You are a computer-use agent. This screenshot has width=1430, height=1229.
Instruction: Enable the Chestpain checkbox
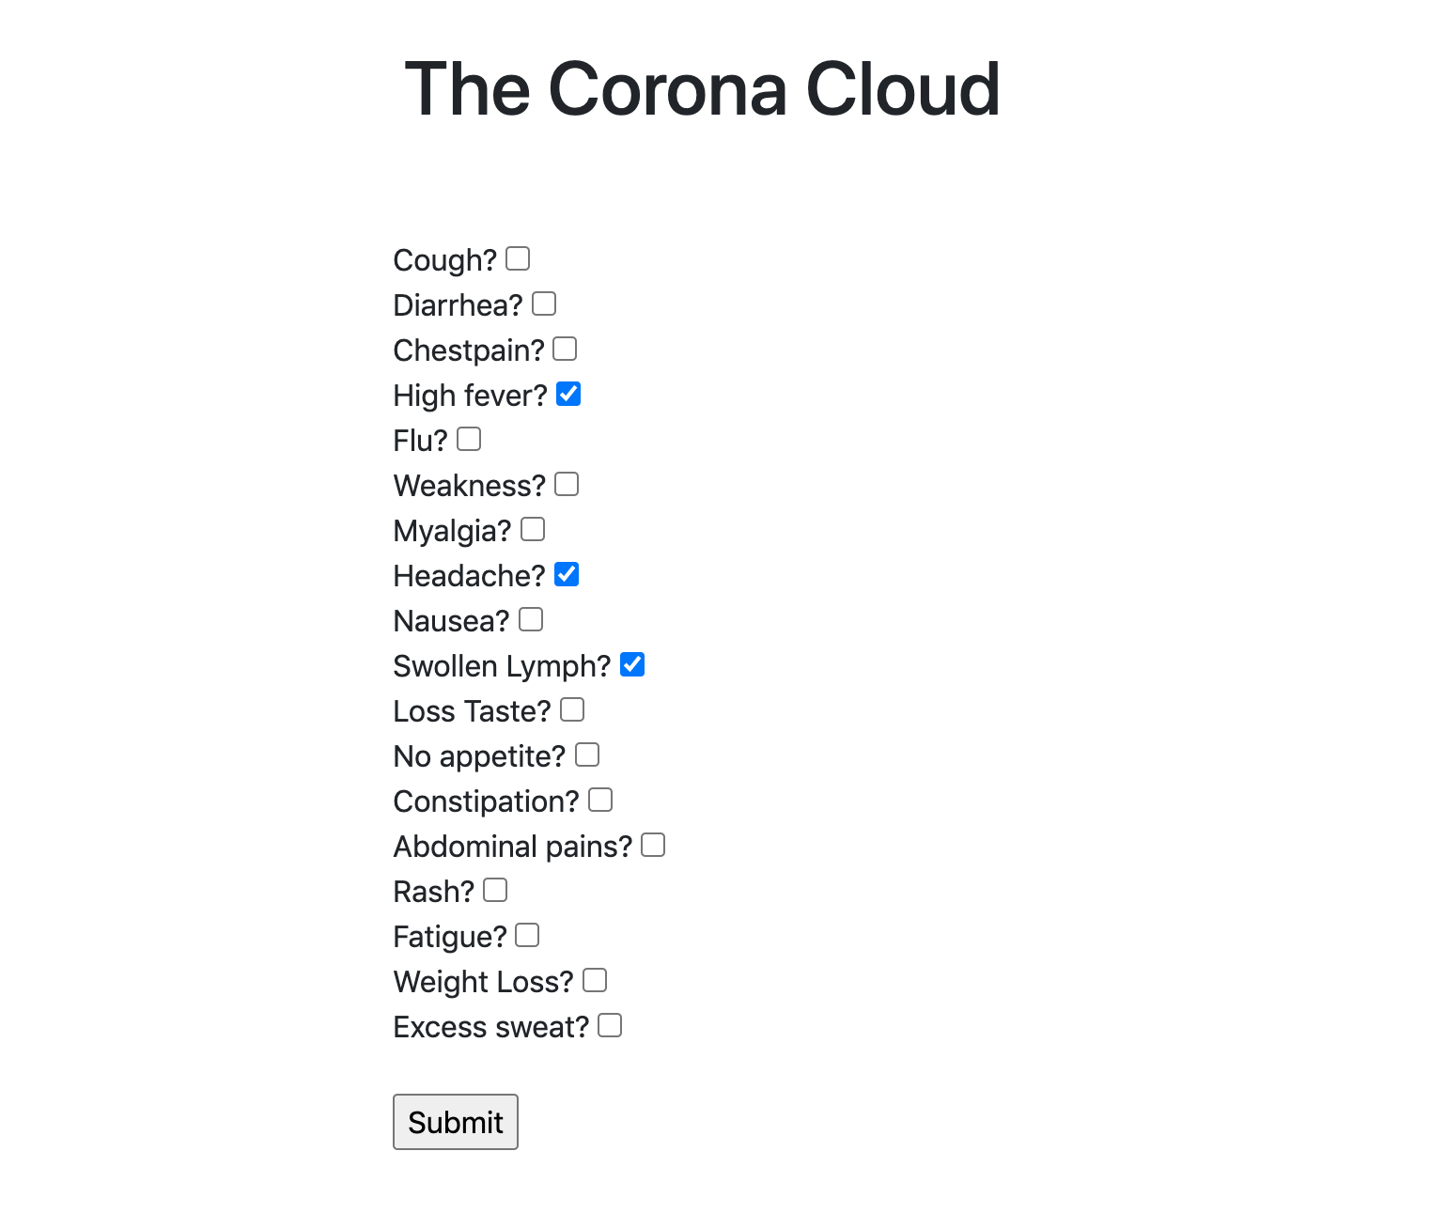[565, 349]
